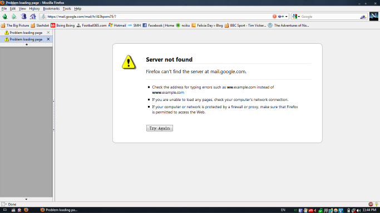The width and height of the screenshot is (380, 213).
Task: Open the Help menu
Action: coord(78,8)
